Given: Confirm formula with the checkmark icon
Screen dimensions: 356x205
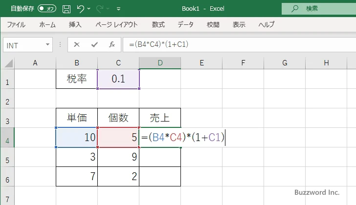Looking at the screenshot, I should [94, 44].
